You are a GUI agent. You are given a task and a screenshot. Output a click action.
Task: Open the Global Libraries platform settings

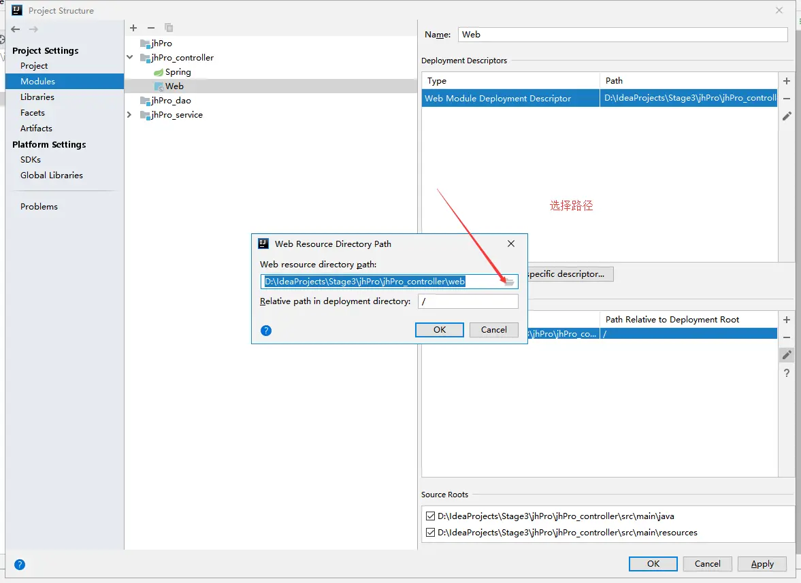(52, 175)
